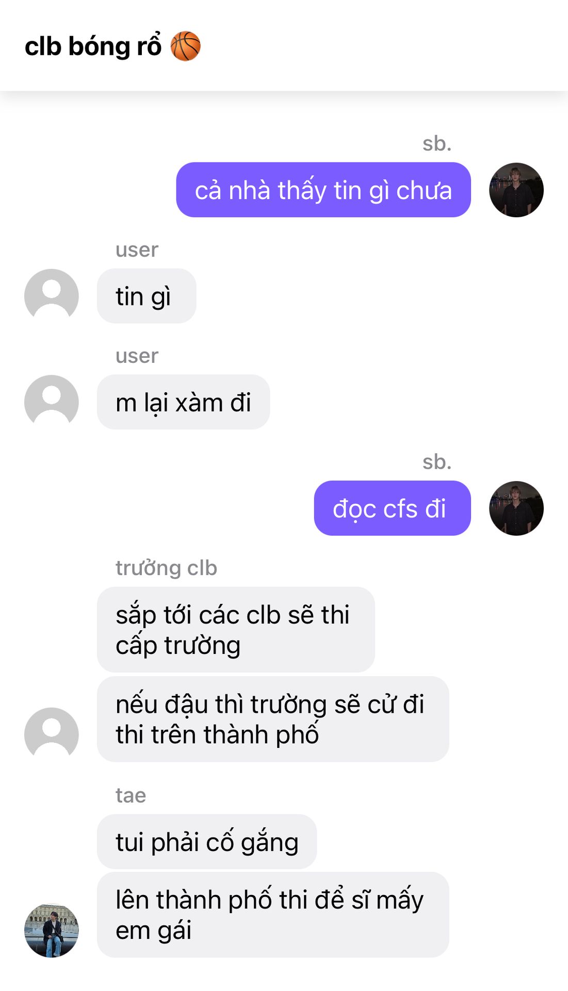The width and height of the screenshot is (568, 991).
Task: Tap trưởng clb's default avatar icon
Action: pos(52,734)
